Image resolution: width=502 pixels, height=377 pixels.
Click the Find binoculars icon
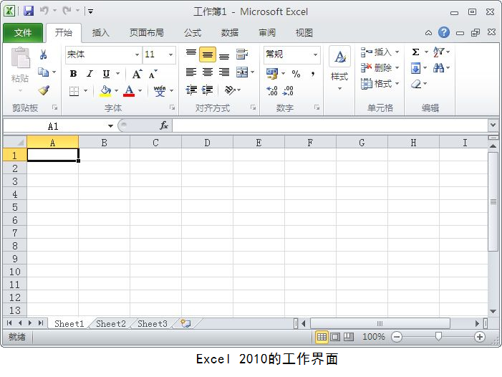click(x=438, y=67)
